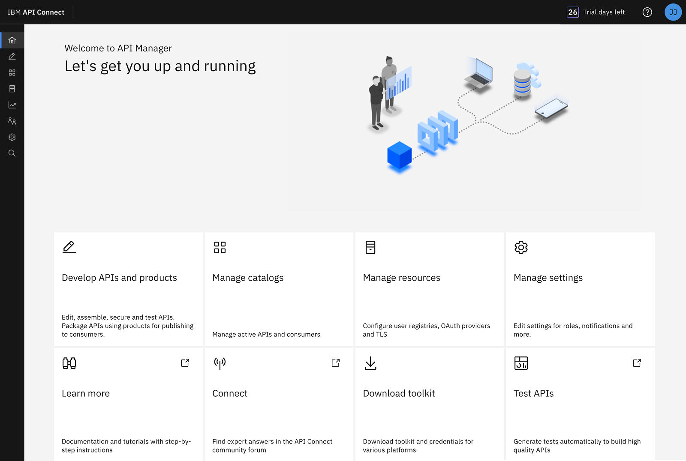
Task: Click external link icon on Connect card
Action: [336, 363]
